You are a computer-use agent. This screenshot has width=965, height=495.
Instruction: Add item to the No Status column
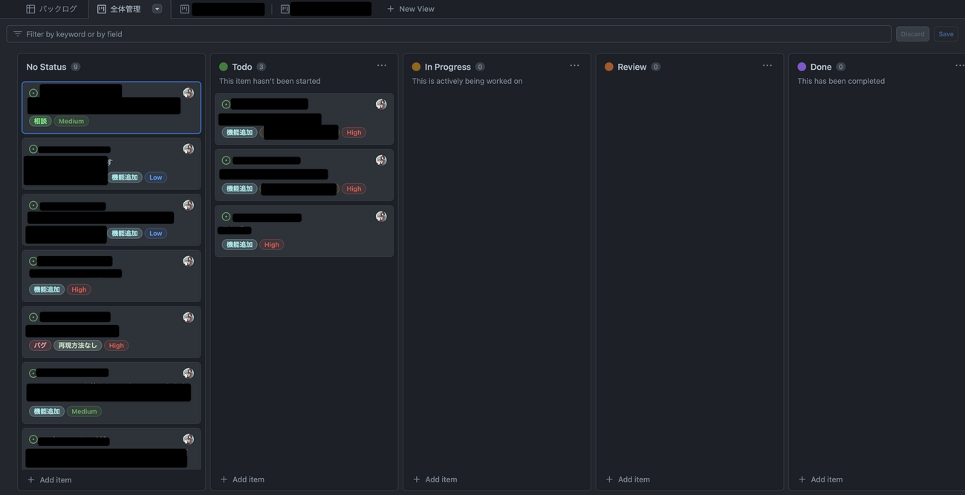50,480
